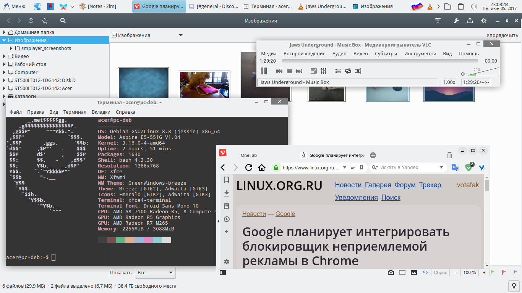Open Новости link on linux.org.ru
522x293 pixels.
(348, 185)
